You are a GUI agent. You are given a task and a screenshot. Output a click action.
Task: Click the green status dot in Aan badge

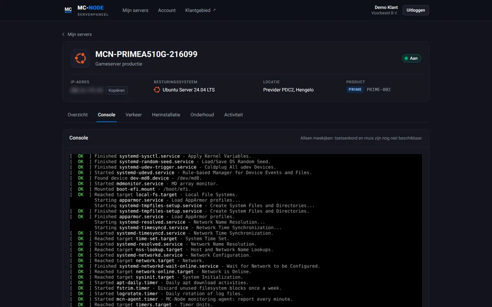[406, 59]
